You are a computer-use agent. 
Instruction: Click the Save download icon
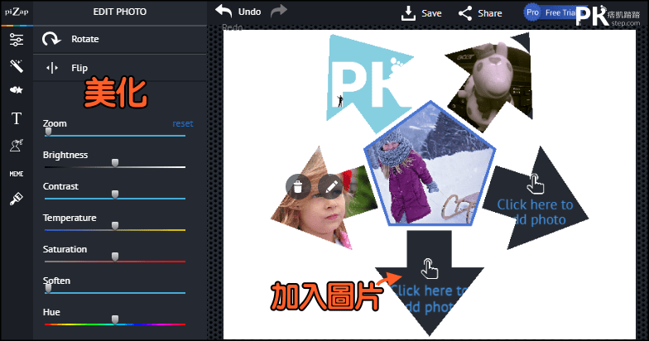408,13
